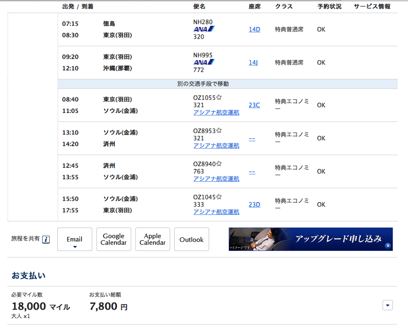Share itinerary to Google Calendar
Screen dimensions: 408x327
click(114, 240)
